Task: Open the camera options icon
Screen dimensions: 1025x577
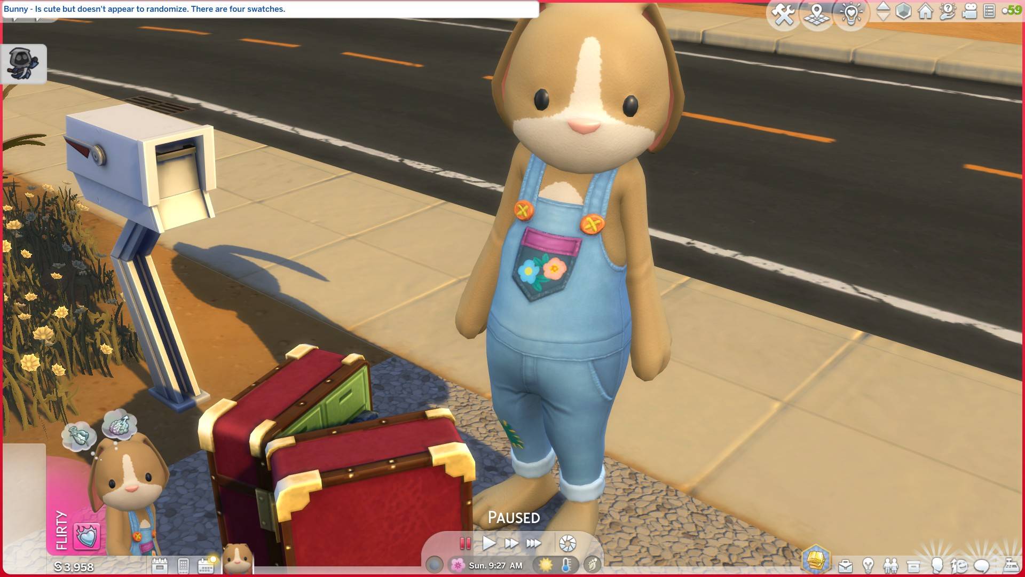Action: [969, 11]
